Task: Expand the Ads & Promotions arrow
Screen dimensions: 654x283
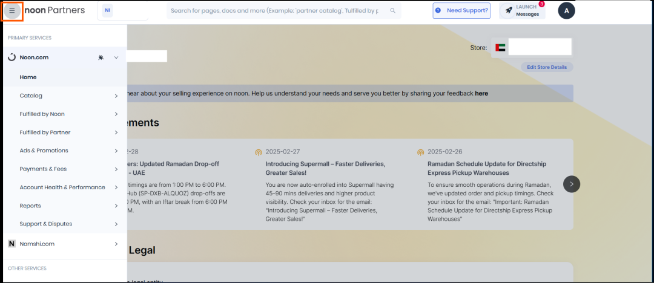Action: coord(116,151)
